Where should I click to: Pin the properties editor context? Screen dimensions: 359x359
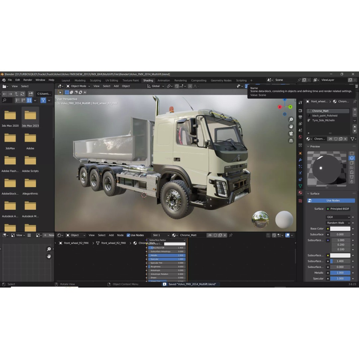[x=355, y=101]
